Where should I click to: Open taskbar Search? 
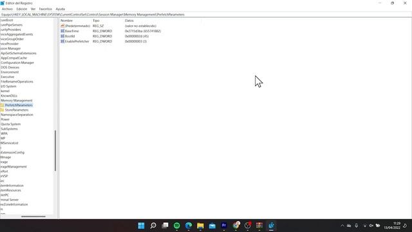(153, 226)
